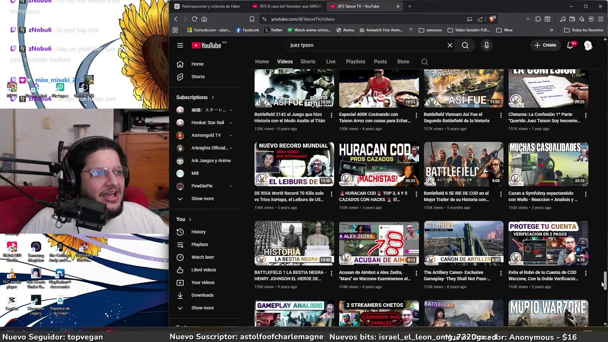Open the account avatar menu
608x342 pixels.
pyautogui.click(x=588, y=45)
